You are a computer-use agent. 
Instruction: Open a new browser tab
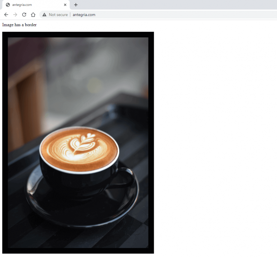[x=75, y=5]
